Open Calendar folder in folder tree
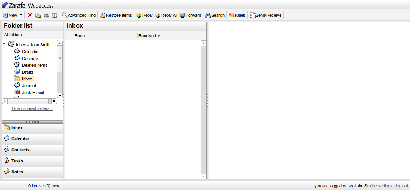410x190 pixels. coord(30,52)
